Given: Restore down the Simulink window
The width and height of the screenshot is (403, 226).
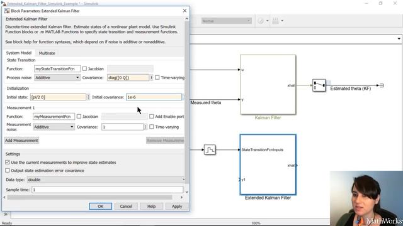Looking at the screenshot, I should point(380,3).
